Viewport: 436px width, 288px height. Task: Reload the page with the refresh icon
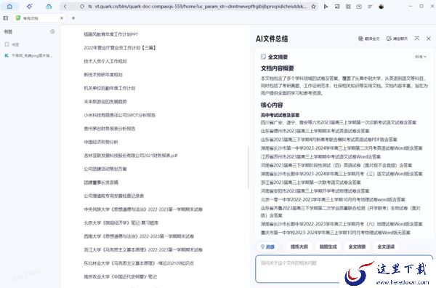pos(82,6)
